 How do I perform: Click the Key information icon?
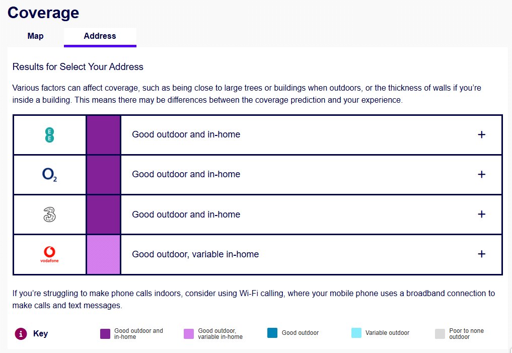tap(21, 333)
